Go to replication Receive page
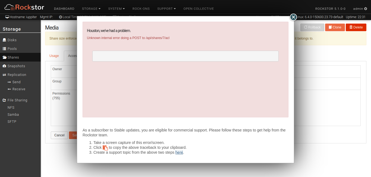 pyautogui.click(x=19, y=89)
